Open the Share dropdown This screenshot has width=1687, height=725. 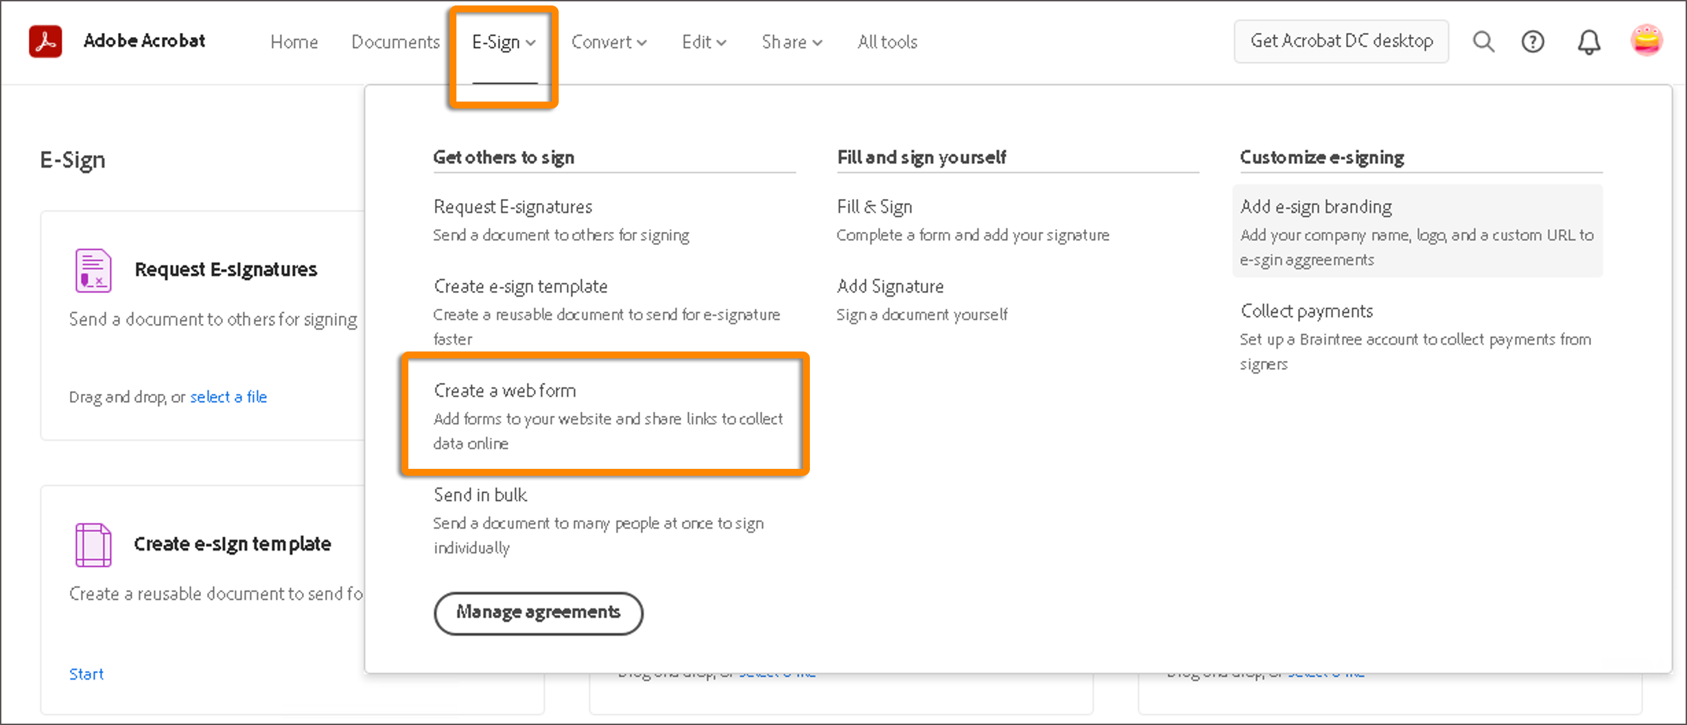click(x=791, y=42)
